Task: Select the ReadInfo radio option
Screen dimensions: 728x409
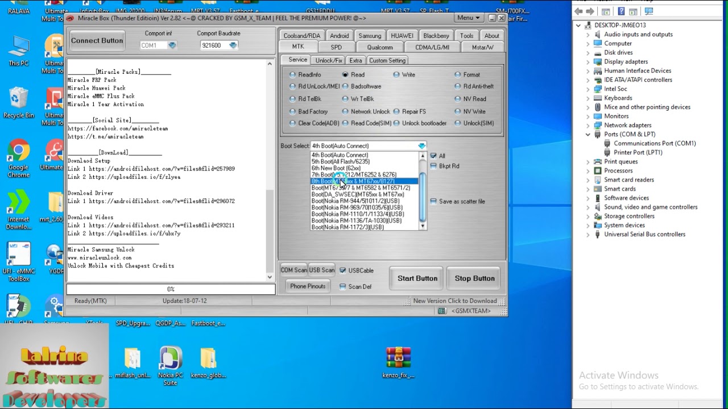Action: point(305,74)
